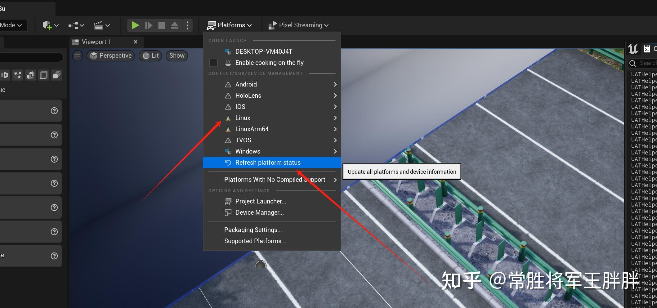Open the Cinematics clapperboard icon
Screen dimensions: 657x308
[99, 25]
